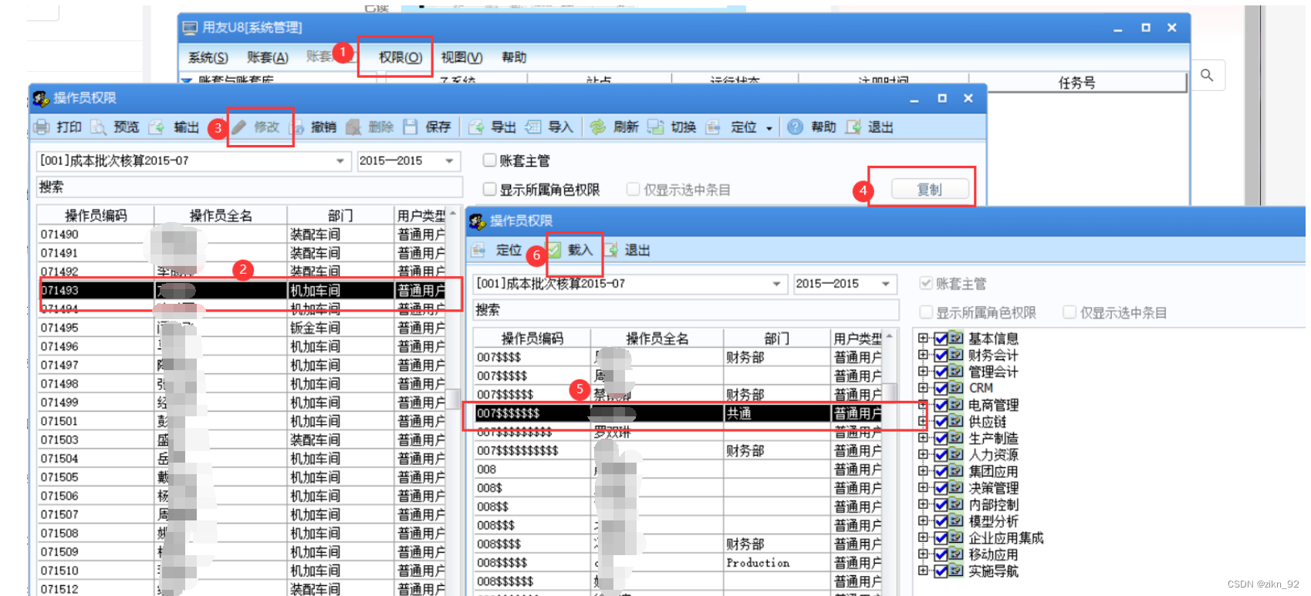
Task: Select operator row 071510
Action: (x=242, y=571)
